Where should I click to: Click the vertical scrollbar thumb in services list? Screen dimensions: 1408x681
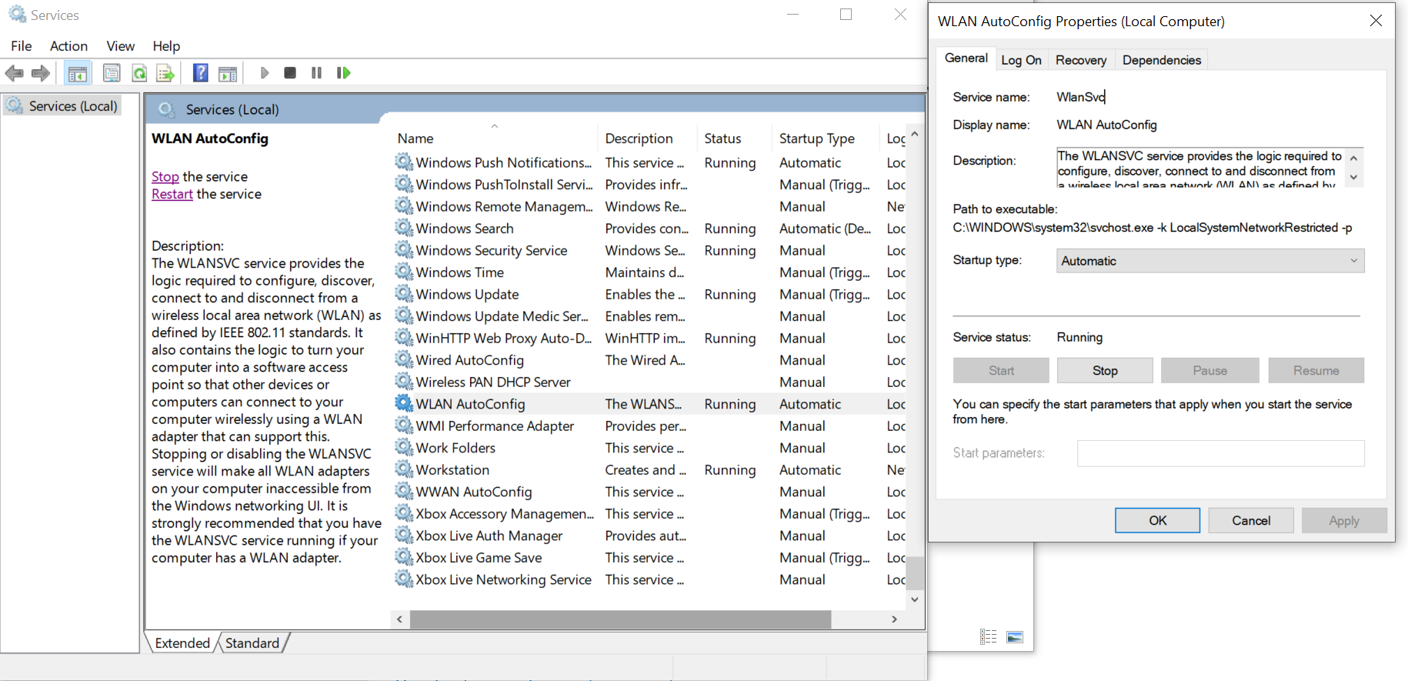pos(915,573)
